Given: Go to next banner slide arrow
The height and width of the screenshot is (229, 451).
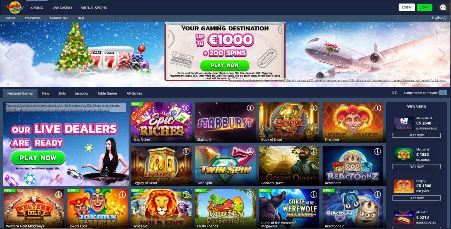Looking at the screenshot, I should coord(442,55).
